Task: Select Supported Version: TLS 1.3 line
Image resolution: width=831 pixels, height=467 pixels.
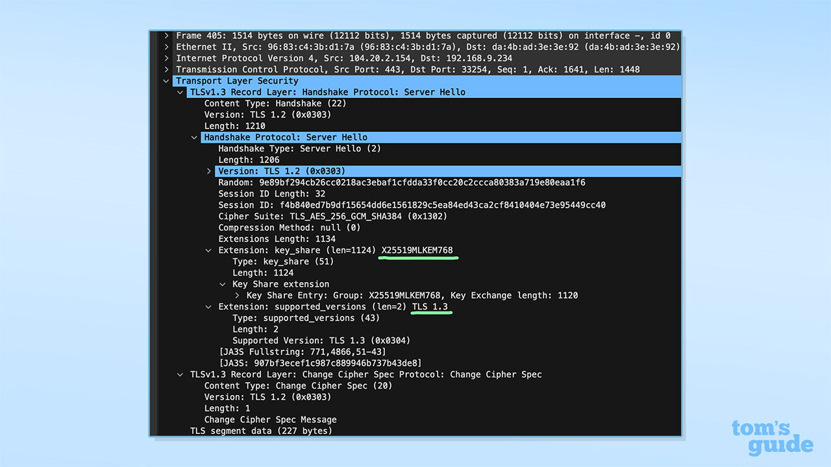Action: coord(321,341)
